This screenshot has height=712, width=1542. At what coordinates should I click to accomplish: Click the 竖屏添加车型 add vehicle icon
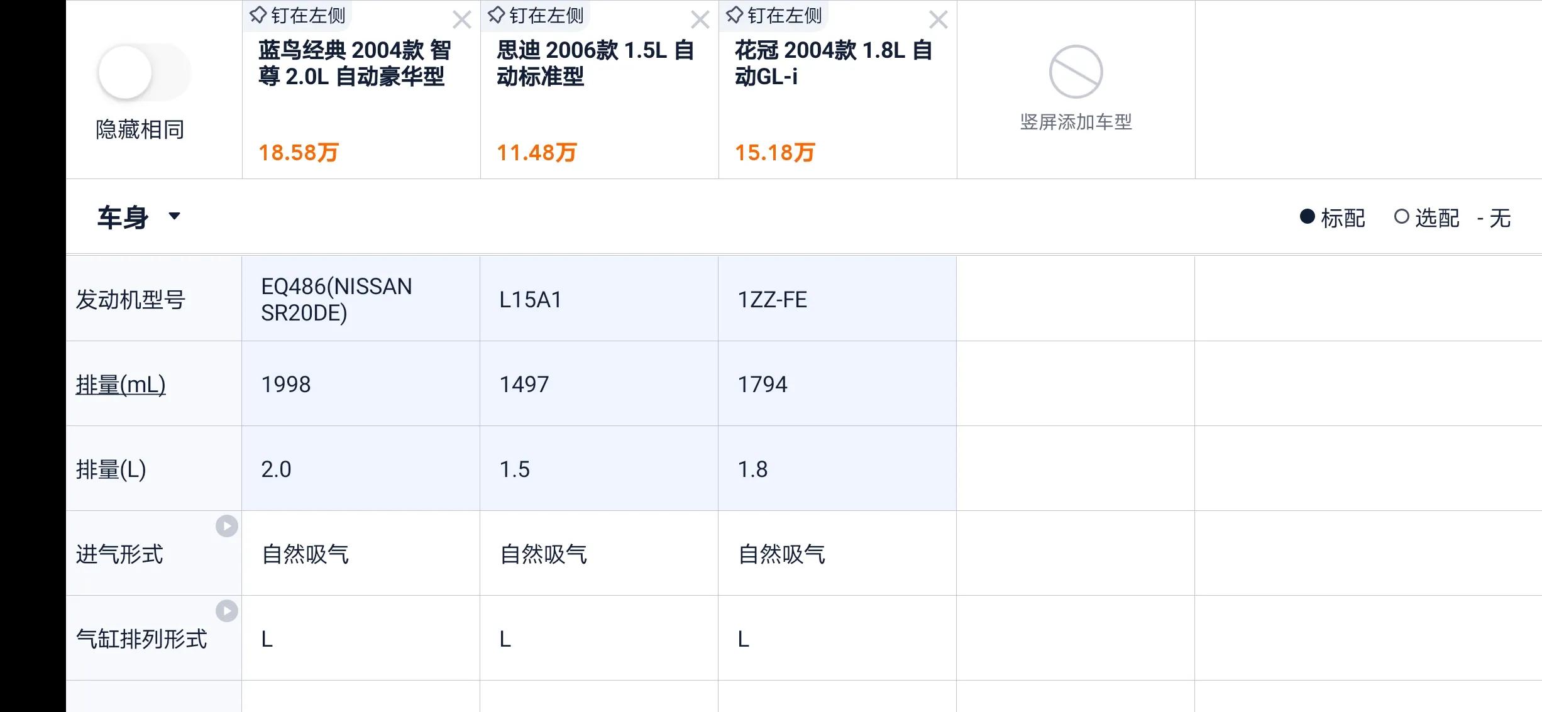pyautogui.click(x=1076, y=72)
